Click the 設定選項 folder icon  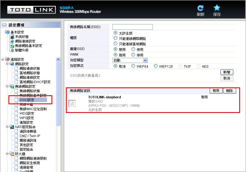tap(4, 25)
